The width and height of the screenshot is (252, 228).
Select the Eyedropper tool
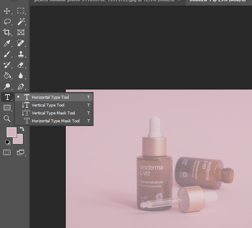pos(7,43)
